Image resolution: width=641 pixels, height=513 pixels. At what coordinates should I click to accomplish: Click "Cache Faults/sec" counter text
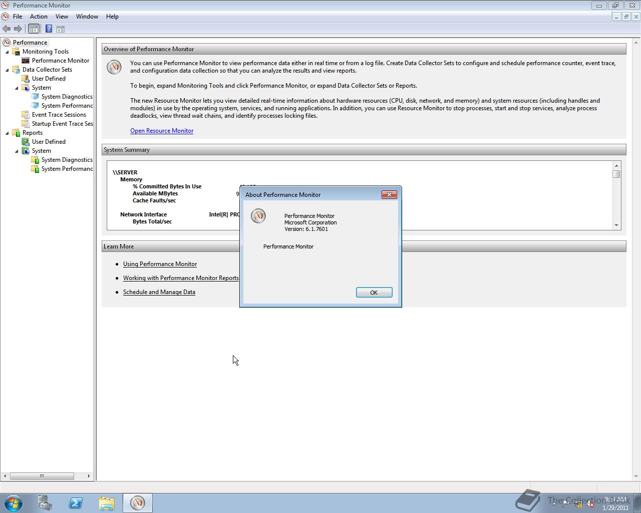pos(154,200)
